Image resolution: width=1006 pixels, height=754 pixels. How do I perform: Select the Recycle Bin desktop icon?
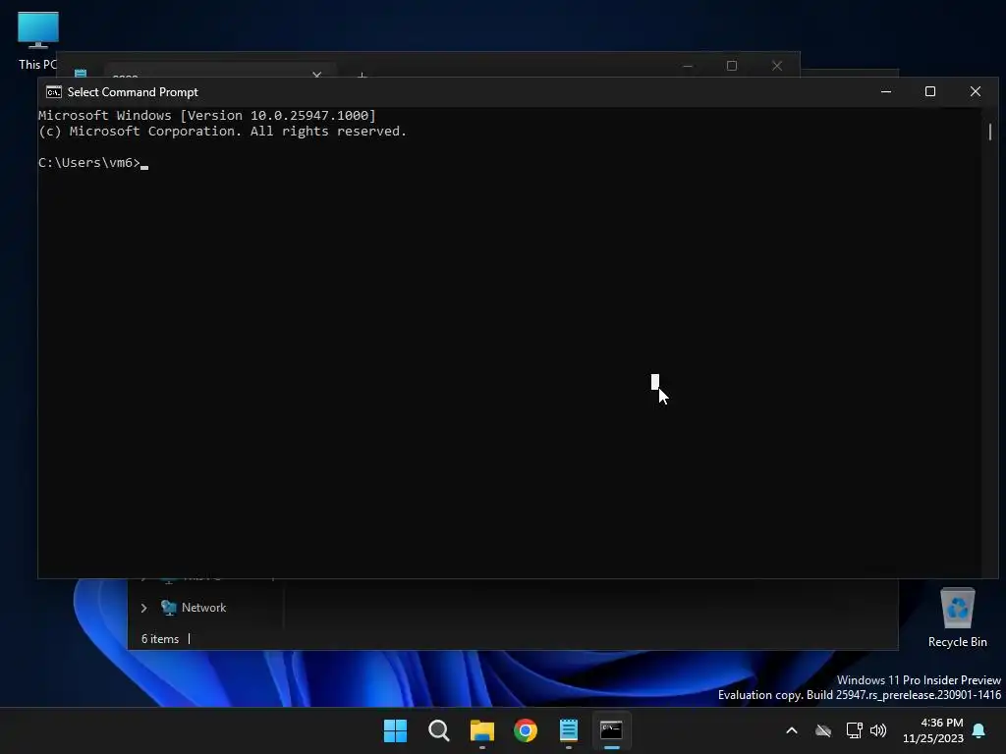957,618
